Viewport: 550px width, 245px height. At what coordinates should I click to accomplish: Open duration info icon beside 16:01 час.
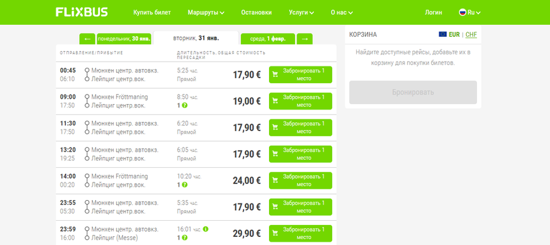pos(205,229)
